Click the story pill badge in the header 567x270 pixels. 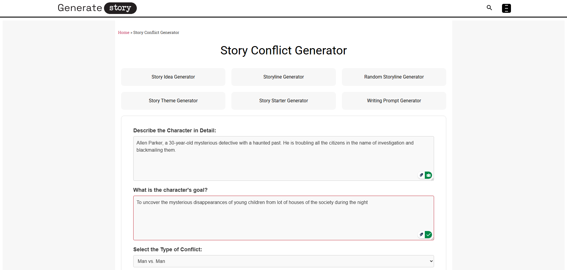120,8
